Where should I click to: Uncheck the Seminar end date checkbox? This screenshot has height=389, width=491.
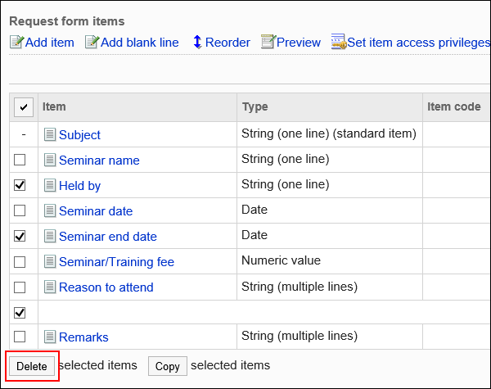20,236
